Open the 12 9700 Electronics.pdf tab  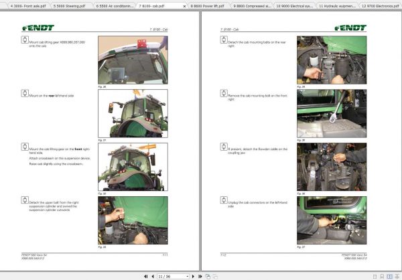coord(380,5)
